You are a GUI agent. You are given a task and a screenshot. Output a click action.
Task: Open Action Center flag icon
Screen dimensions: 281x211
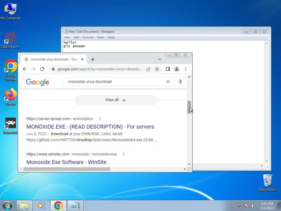(x=247, y=206)
